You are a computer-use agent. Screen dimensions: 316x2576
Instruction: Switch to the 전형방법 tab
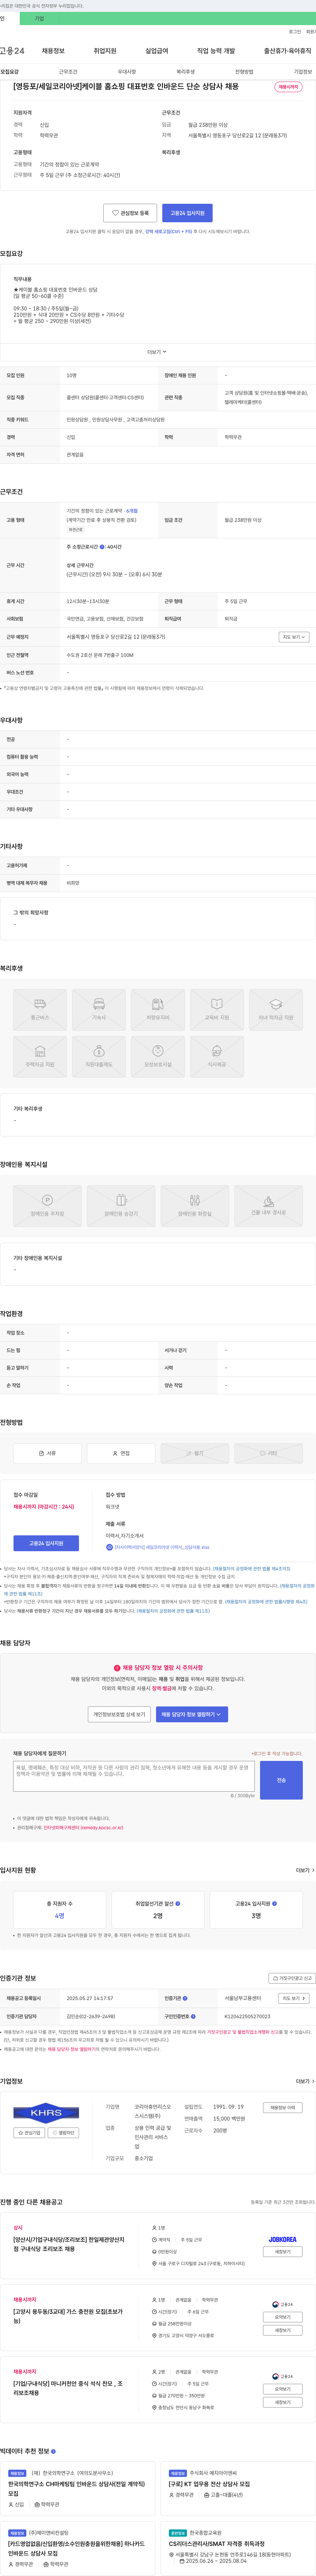(x=244, y=72)
